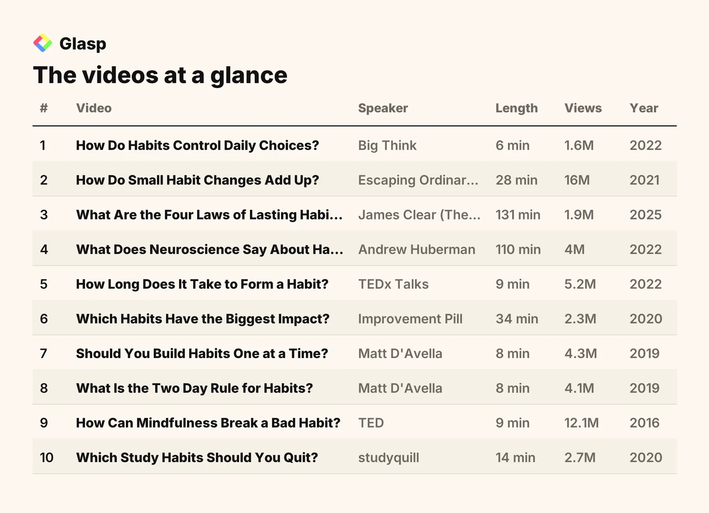The width and height of the screenshot is (709, 513).
Task: Click speaker 'Improvement Pill'
Action: (410, 319)
